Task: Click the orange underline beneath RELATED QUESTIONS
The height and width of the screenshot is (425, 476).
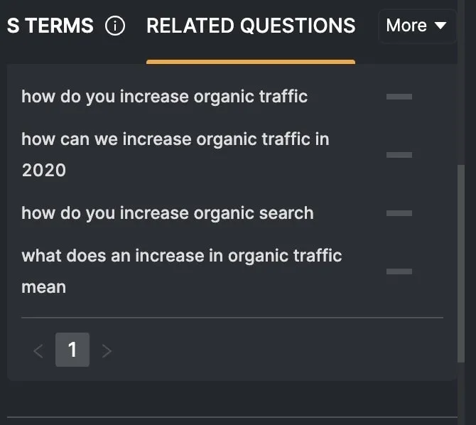Action: [250, 62]
